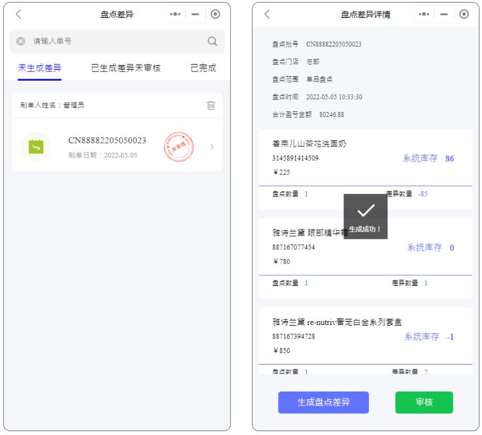Go back from the 盘点差异详情 screen
The height and width of the screenshot is (435, 482).
[x=267, y=14]
